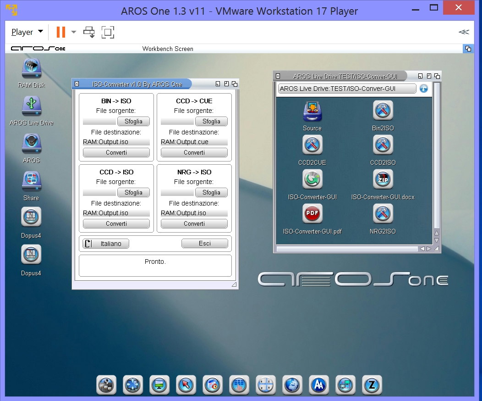Open the red pointer dock icon
Image resolution: width=482 pixels, height=401 pixels.
point(186,384)
